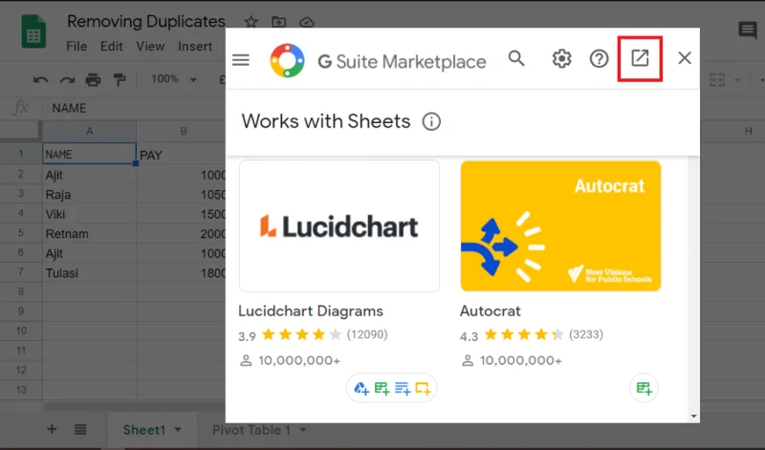Open the Lucidchart Diagrams thumbnail
This screenshot has height=450, width=765.
[x=339, y=226]
